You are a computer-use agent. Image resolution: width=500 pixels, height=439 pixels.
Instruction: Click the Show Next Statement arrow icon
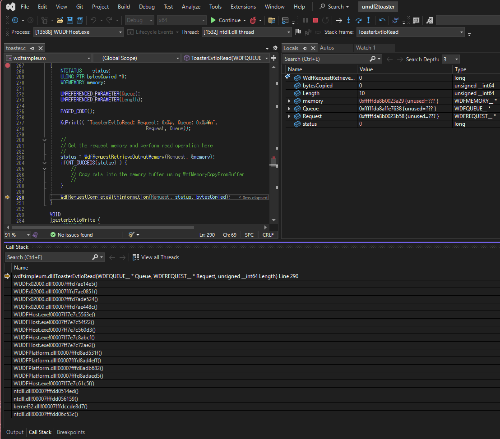[338, 20]
